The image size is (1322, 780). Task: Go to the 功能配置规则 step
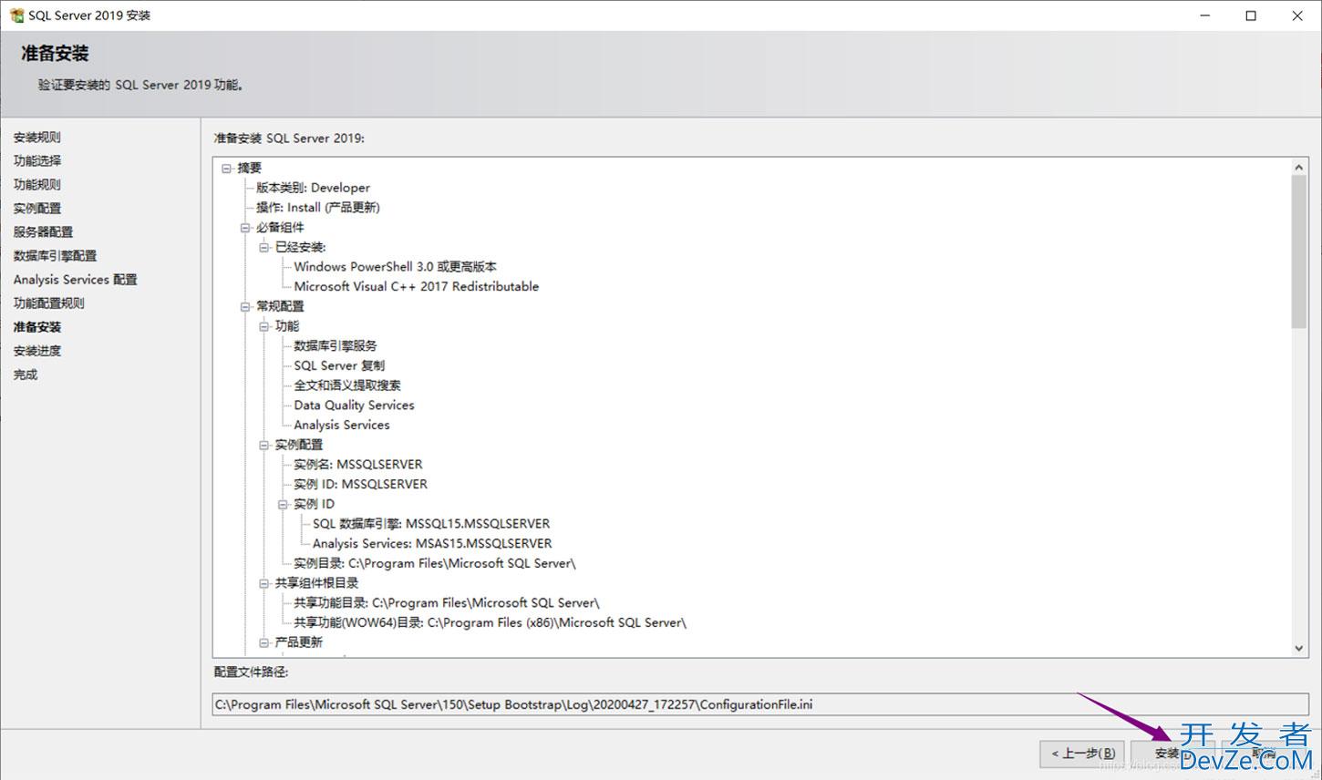pos(49,303)
